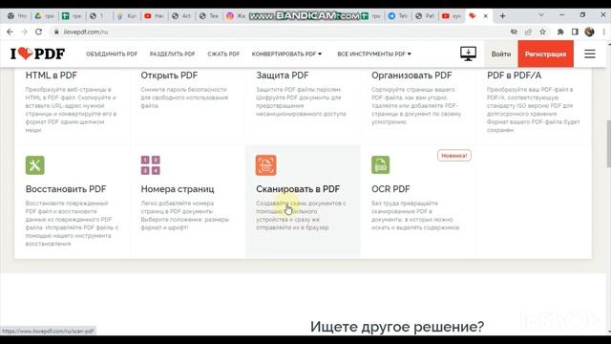Click the page's vertical scrollbar thumb
The image size is (611, 344).
pyautogui.click(x=608, y=144)
